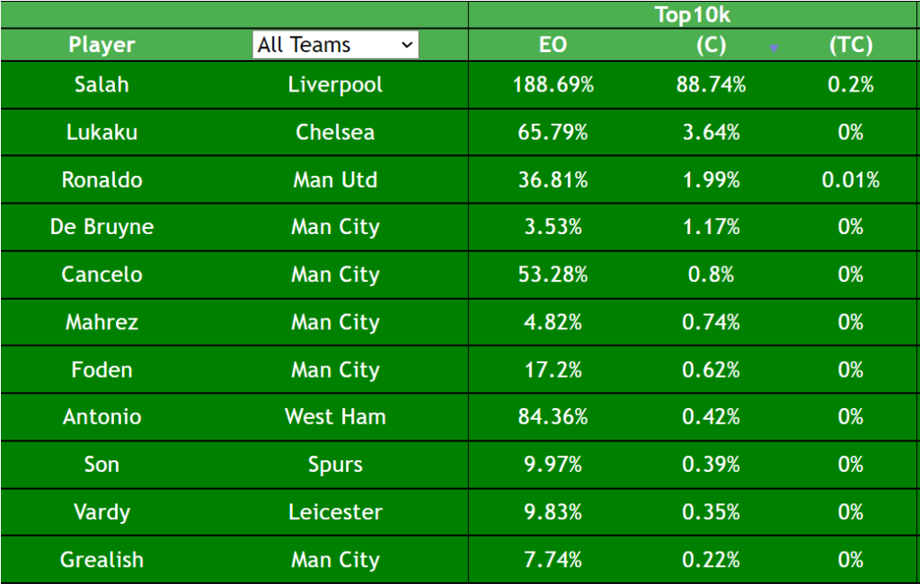Screen dimensions: 920x584
Task: Click Lukaku's name cell
Action: coord(102,133)
